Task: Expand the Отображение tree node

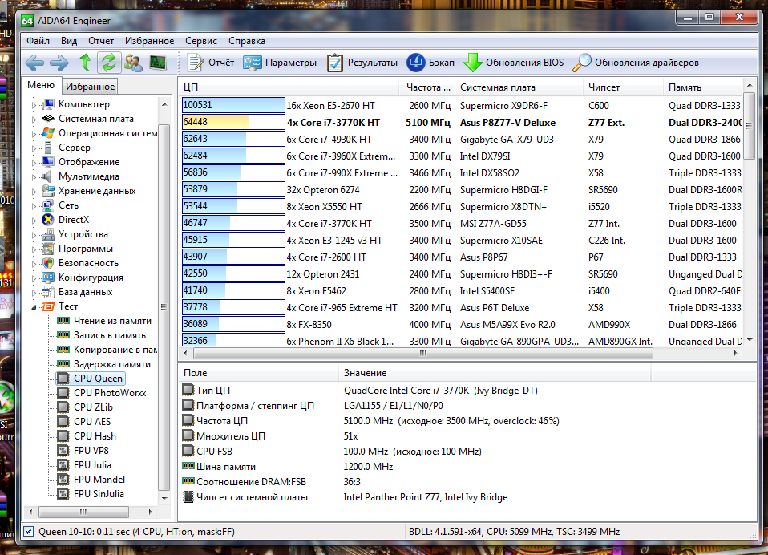Action: 34,163
